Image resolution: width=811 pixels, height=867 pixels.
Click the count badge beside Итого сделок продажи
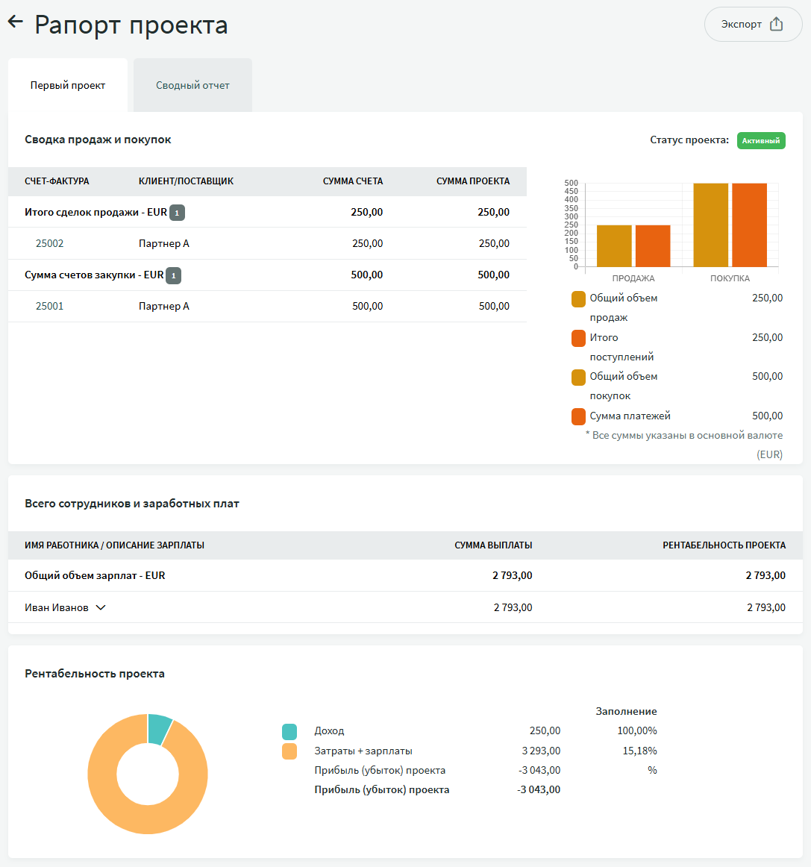(x=177, y=213)
